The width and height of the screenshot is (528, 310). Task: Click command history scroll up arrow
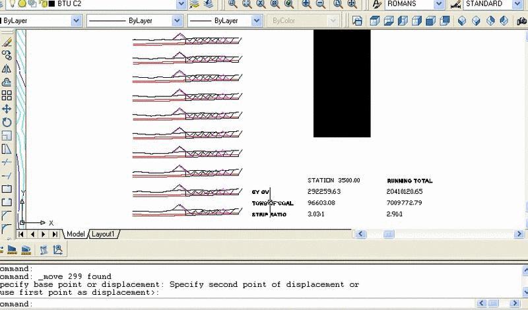pos(525,270)
